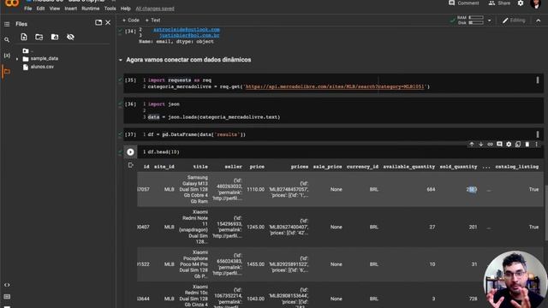Move the selected cell down
The height and width of the screenshot is (308, 548).
tap(481, 145)
